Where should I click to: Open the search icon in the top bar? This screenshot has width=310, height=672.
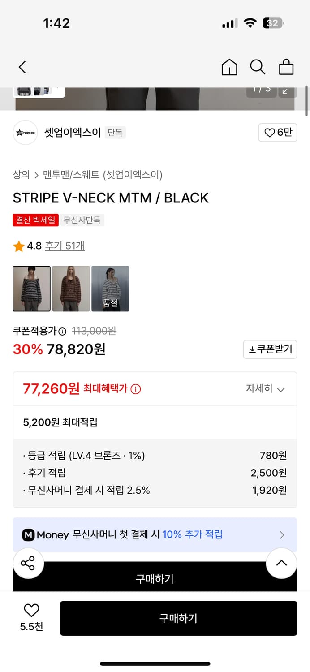(257, 66)
